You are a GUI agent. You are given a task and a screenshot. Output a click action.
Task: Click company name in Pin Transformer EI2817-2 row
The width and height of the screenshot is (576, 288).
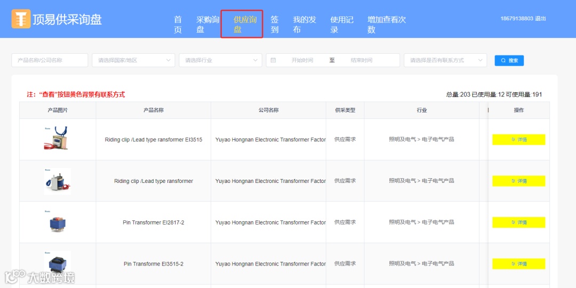point(270,222)
